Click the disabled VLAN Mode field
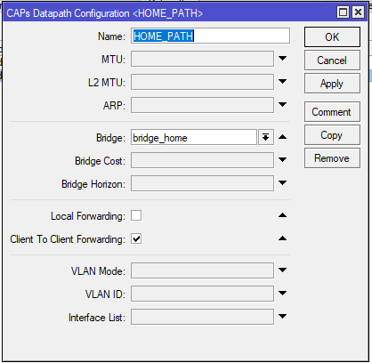The width and height of the screenshot is (372, 363). (x=202, y=270)
